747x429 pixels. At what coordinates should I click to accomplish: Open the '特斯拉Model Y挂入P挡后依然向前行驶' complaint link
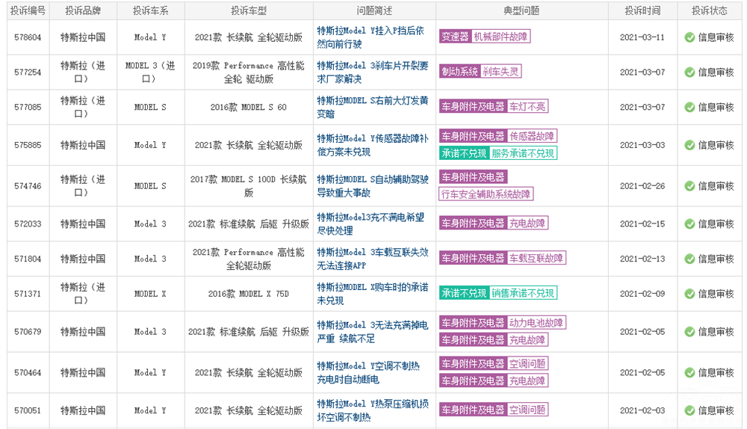(x=371, y=37)
